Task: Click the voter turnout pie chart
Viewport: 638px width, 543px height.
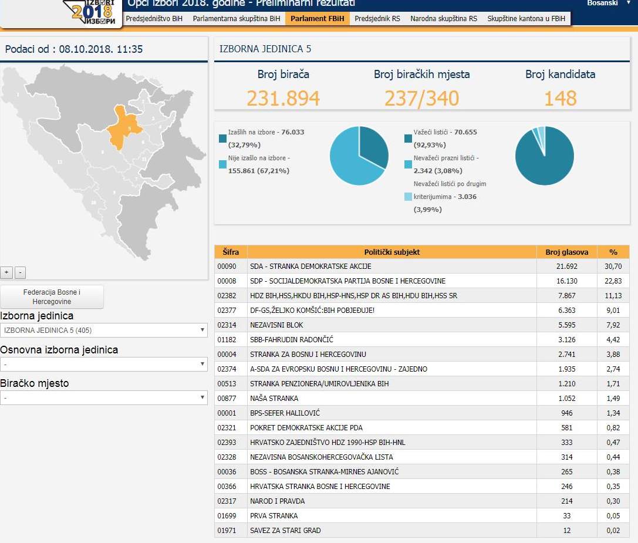Action: [359, 156]
